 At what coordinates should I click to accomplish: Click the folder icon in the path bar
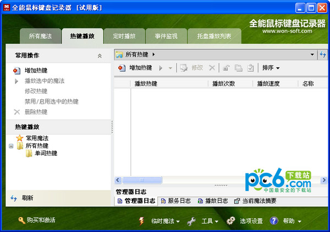(119, 55)
